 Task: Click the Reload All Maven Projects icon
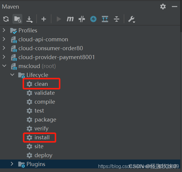click(x=6, y=19)
